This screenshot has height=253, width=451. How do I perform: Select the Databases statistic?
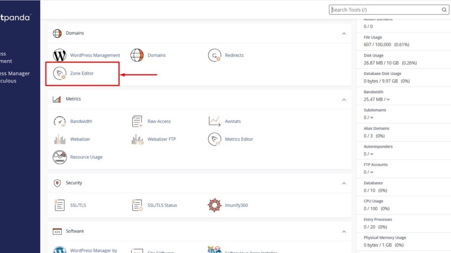tap(403, 187)
